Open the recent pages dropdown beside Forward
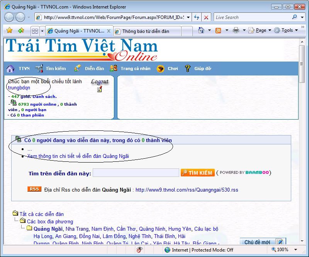The image size is (309, 257). pyautogui.click(x=29, y=17)
